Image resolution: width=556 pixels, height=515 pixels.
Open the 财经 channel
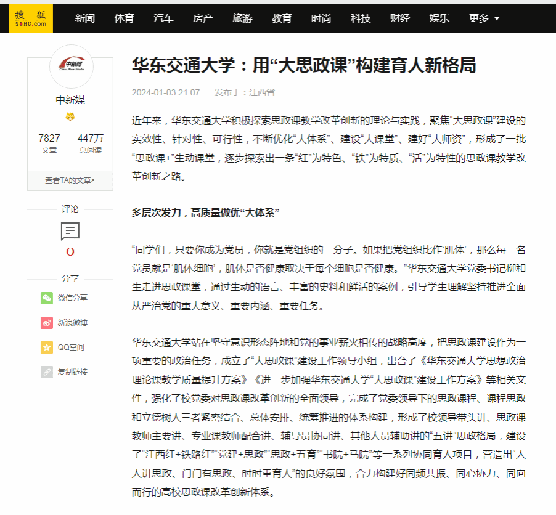[x=400, y=18]
